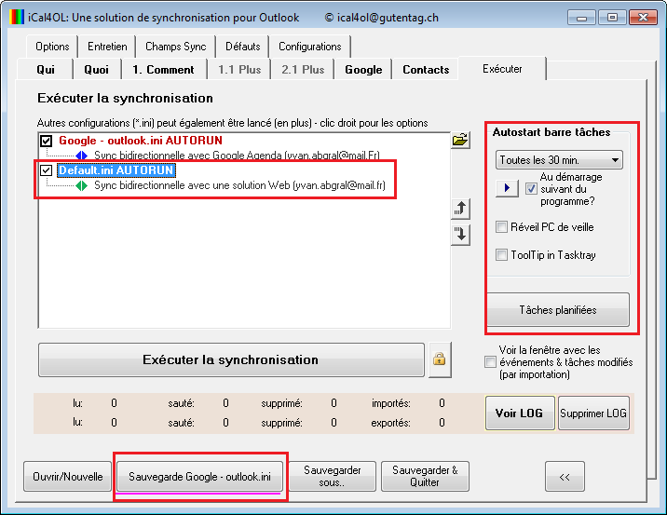Image resolution: width=667 pixels, height=515 pixels.
Task: Enable the ToolTip in Tasktray checkbox
Action: pyautogui.click(x=502, y=255)
